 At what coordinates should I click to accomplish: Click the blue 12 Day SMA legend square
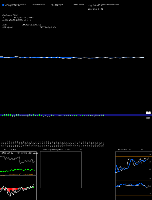point(3,5)
